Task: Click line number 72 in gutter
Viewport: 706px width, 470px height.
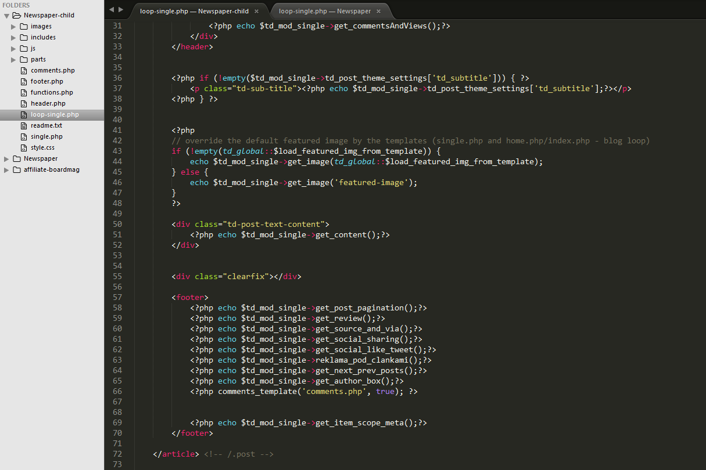Action: coord(117,454)
